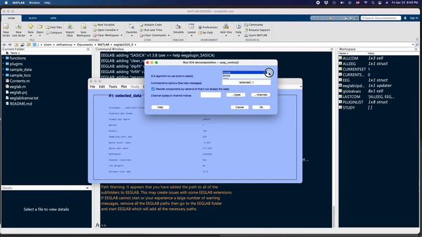Click Help button in ICA dialog
422x237 pixels.
[x=160, y=107]
